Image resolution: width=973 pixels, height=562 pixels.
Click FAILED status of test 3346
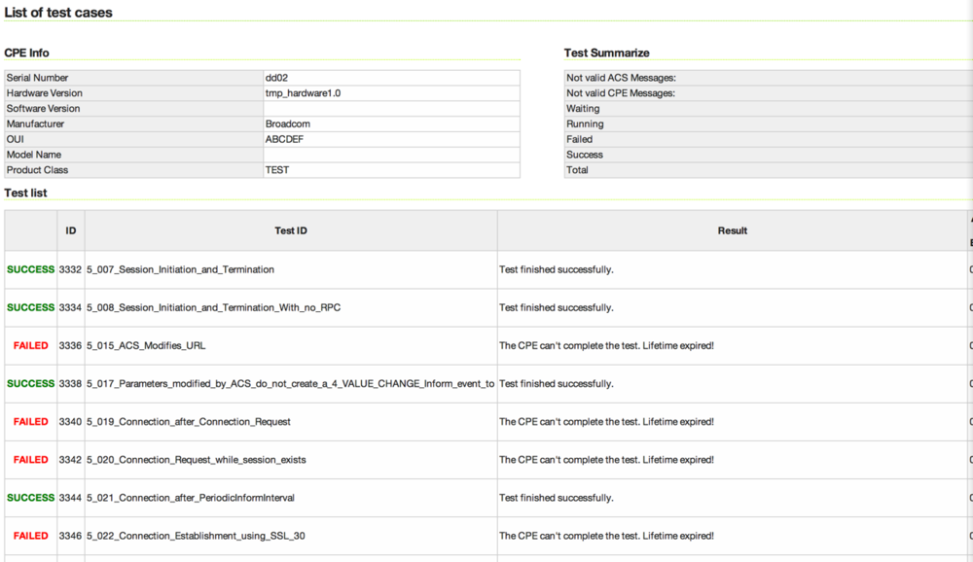(30, 536)
